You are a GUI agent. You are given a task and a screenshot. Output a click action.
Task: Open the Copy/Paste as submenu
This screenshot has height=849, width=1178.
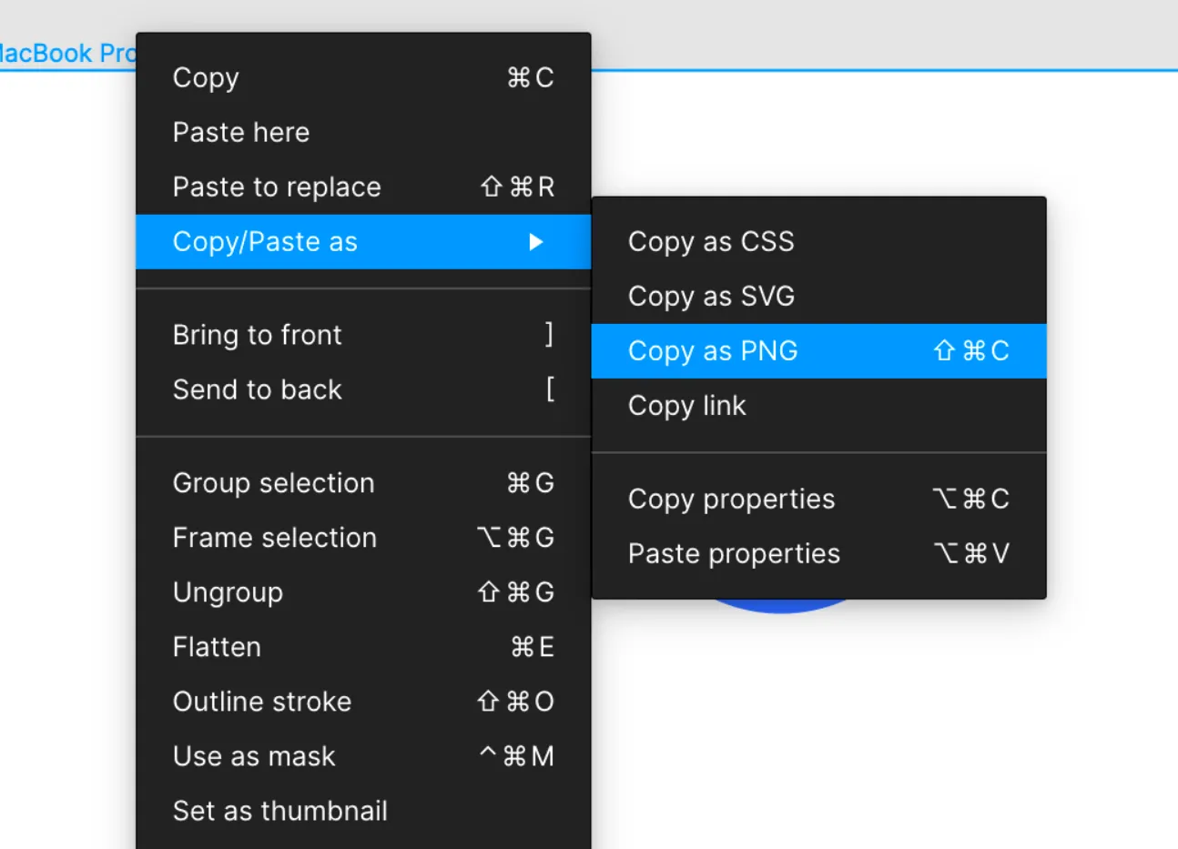coord(363,241)
